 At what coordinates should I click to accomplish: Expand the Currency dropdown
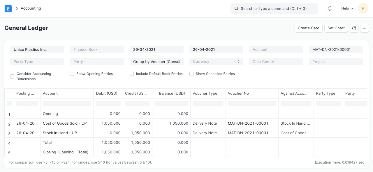(216, 62)
